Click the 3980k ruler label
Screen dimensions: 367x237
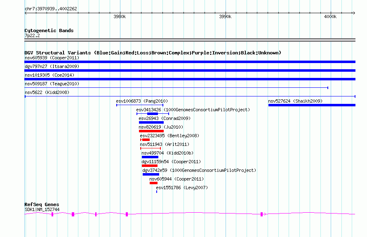tap(120, 16)
